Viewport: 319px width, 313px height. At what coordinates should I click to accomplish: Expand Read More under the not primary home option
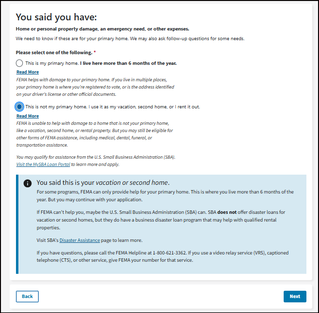tap(28, 116)
